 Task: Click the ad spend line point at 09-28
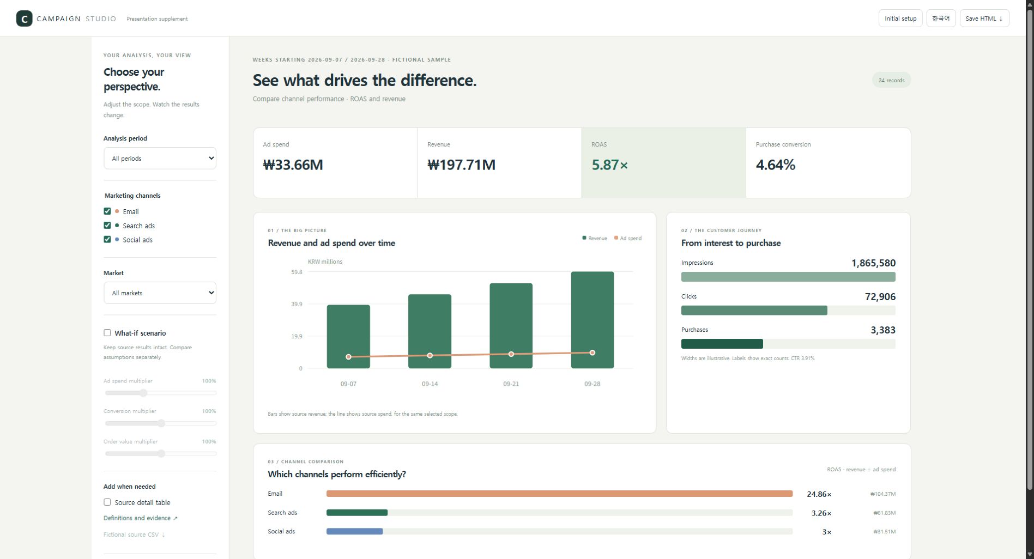click(x=592, y=353)
